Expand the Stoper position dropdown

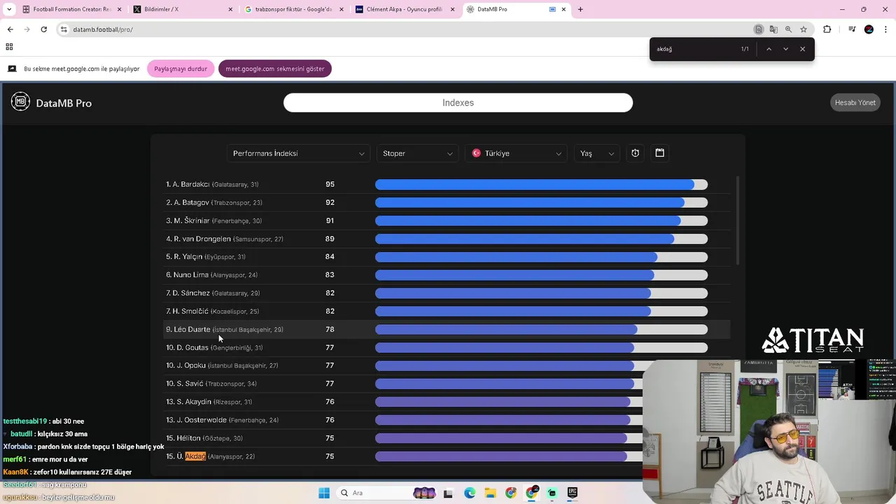point(417,153)
